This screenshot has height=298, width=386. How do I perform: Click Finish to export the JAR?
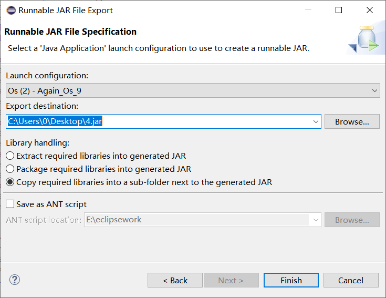pyautogui.click(x=291, y=280)
